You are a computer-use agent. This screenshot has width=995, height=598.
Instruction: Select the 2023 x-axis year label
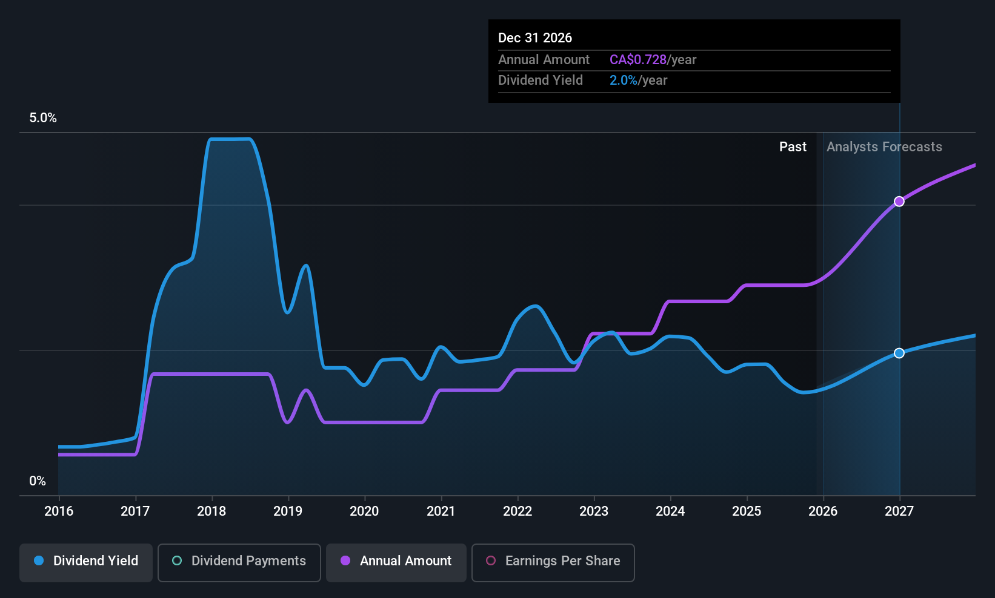[x=594, y=511]
